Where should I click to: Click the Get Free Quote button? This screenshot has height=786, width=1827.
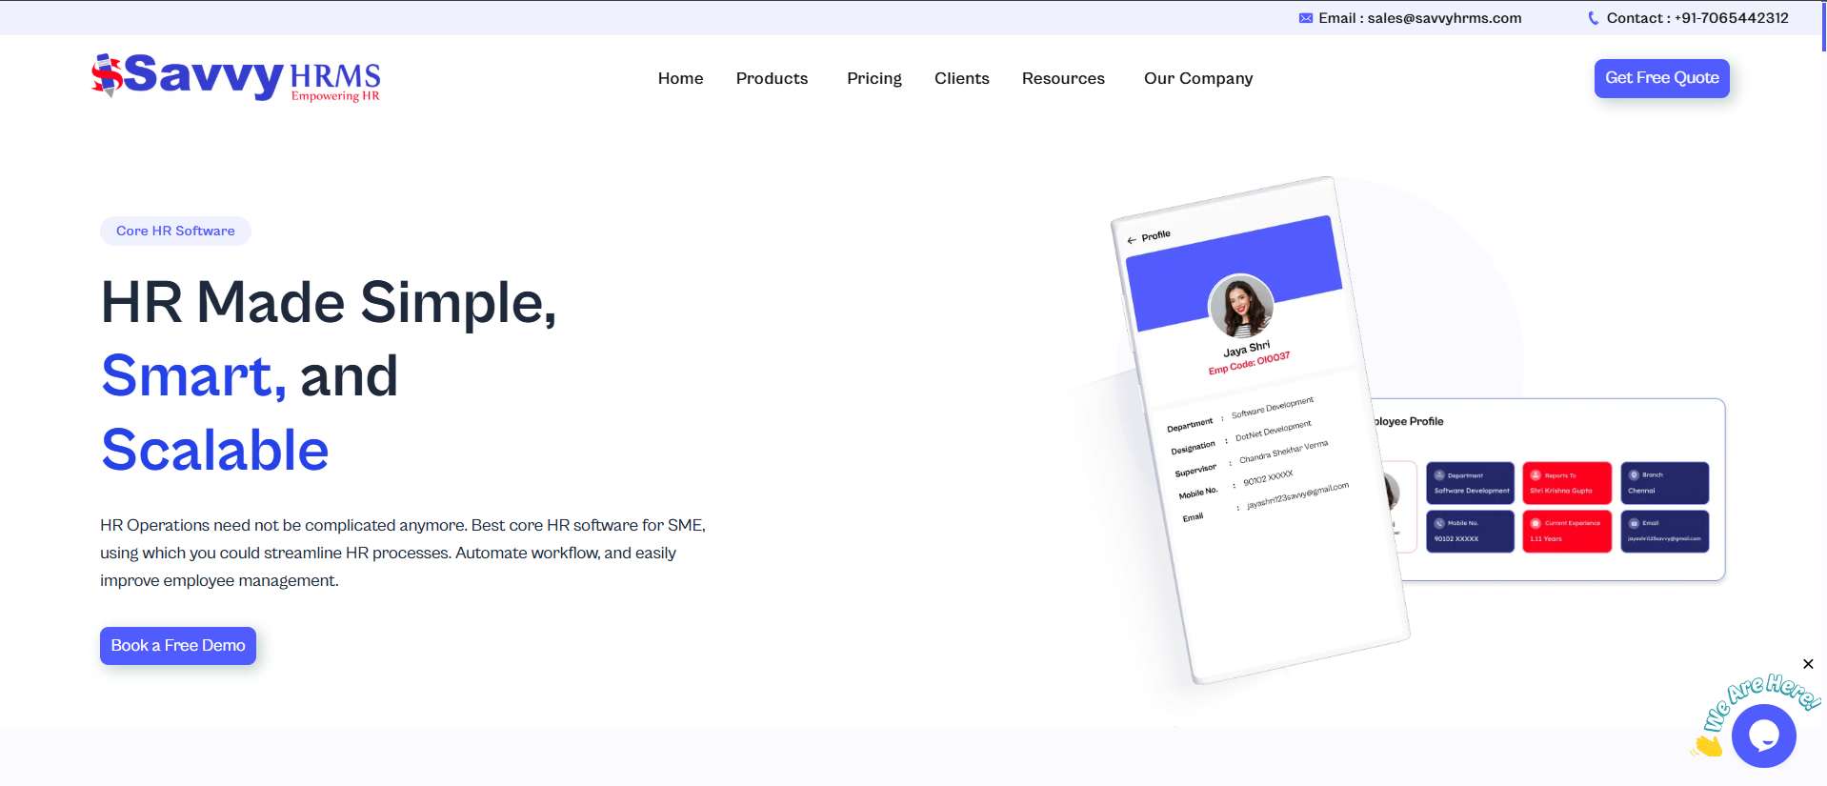click(1661, 78)
